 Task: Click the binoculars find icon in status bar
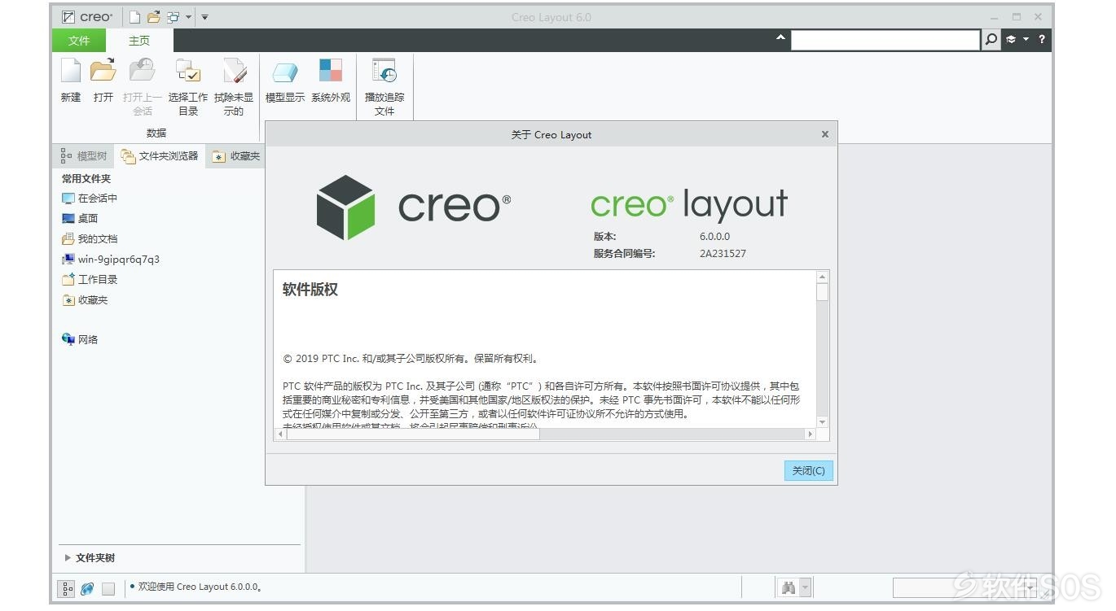pos(788,587)
